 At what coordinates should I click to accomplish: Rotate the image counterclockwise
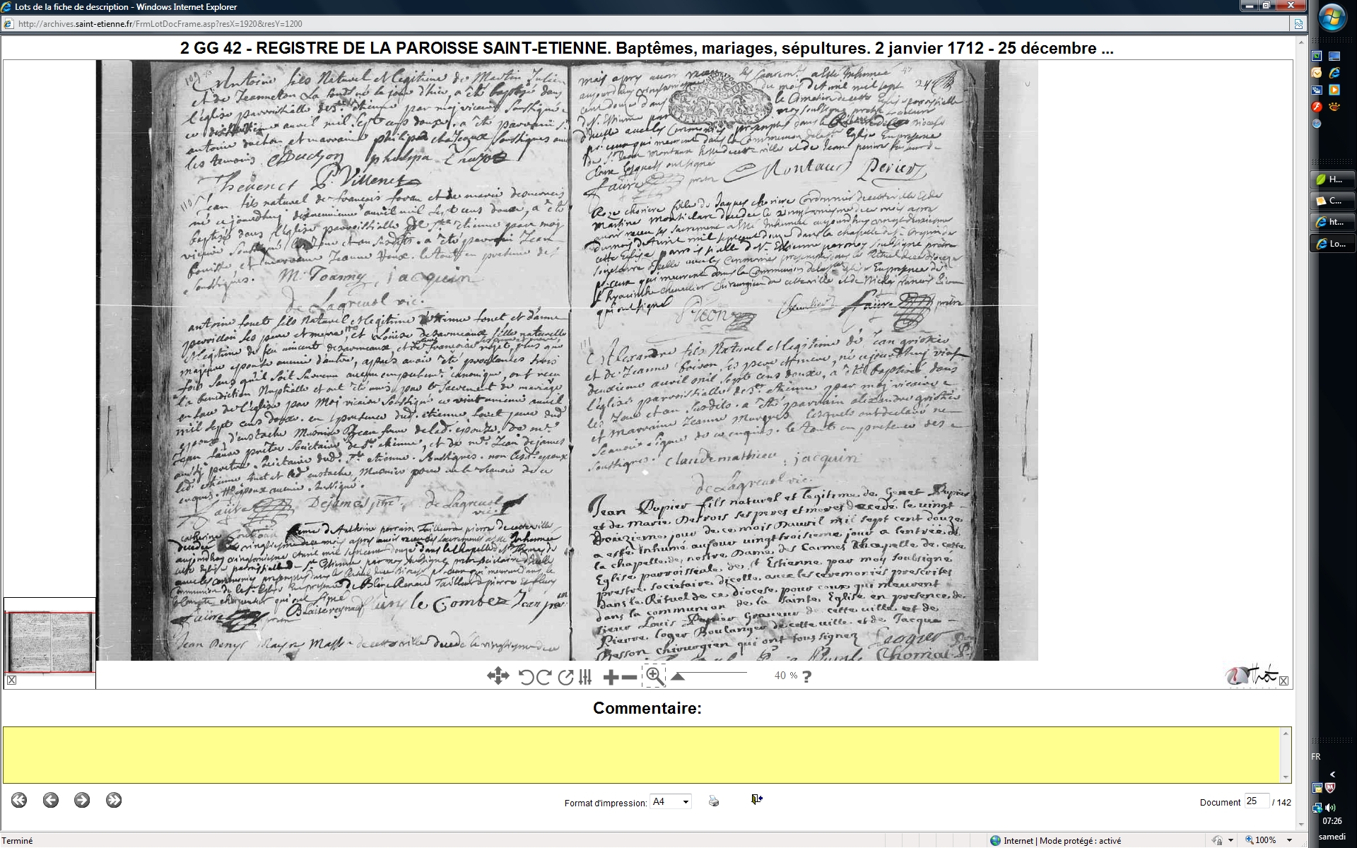(525, 677)
